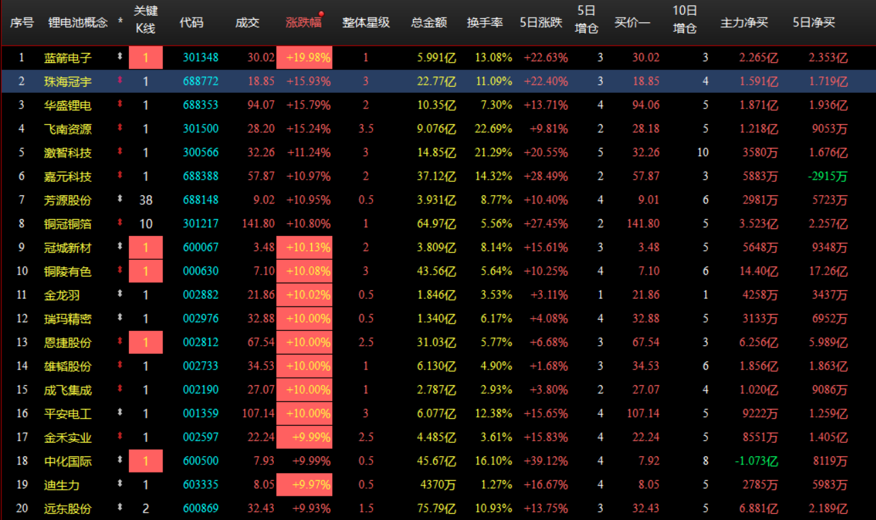This screenshot has height=520, width=876.
Task: Sort by the 5日涨跌 header
Action: click(x=541, y=22)
